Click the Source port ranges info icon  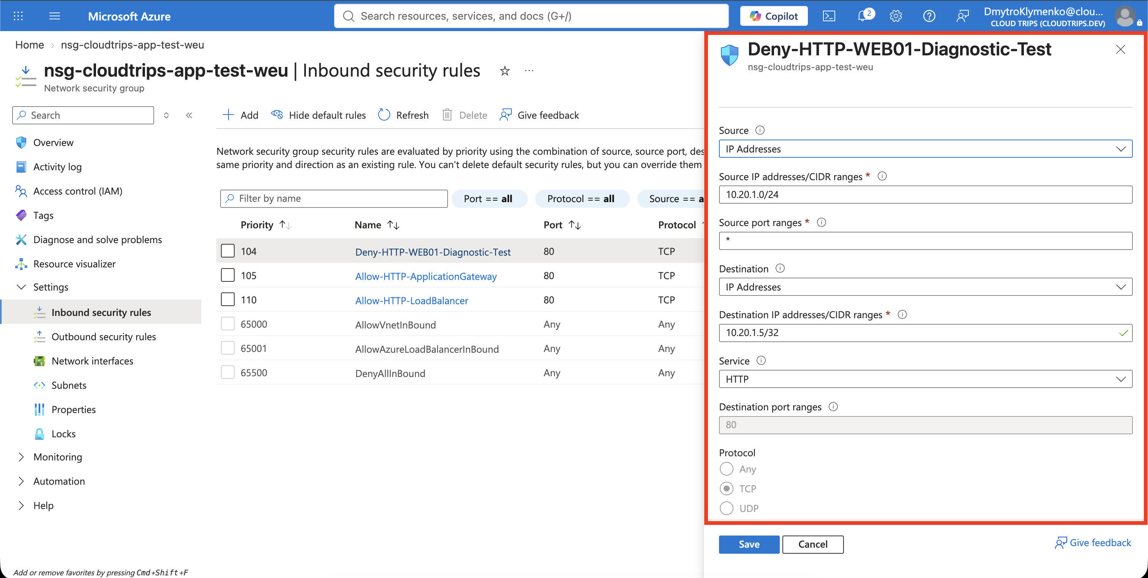click(822, 222)
